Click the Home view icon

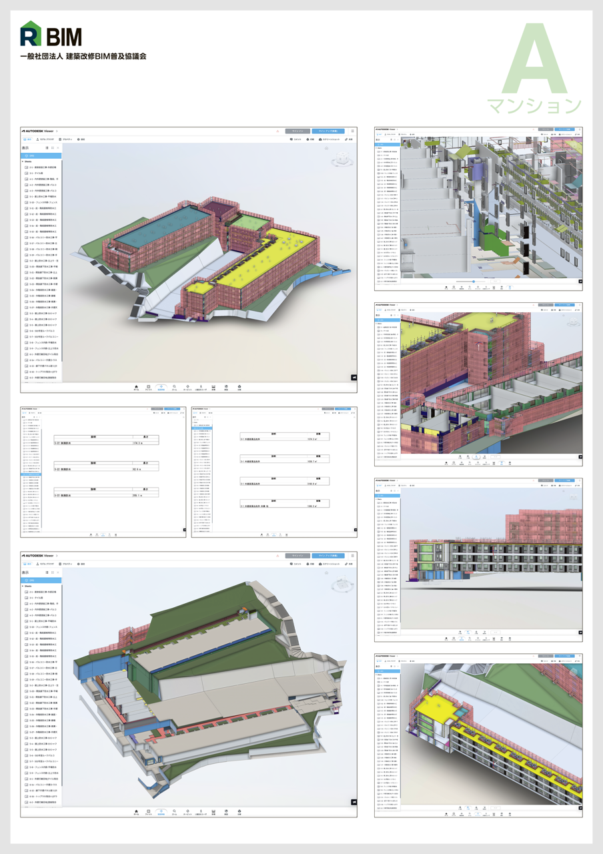(136, 386)
